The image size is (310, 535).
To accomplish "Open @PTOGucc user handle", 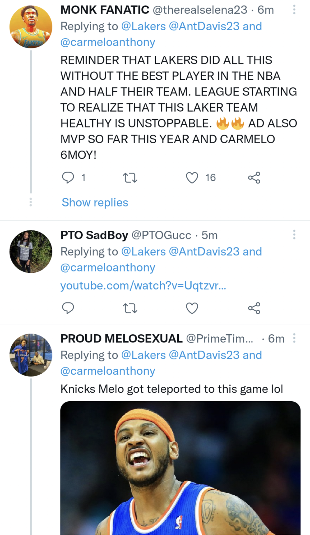I will [161, 235].
